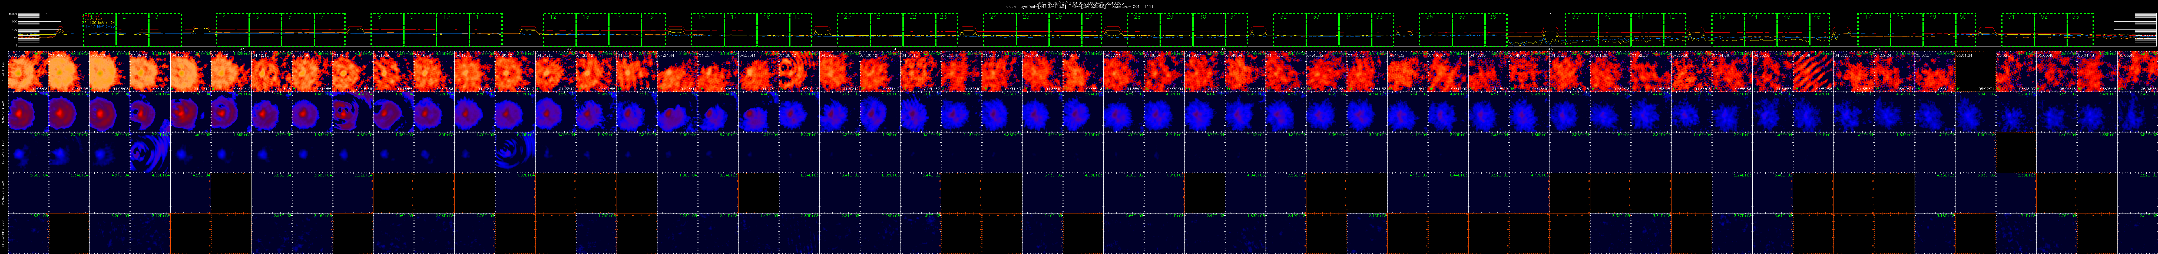Choose interval 7 on the lightcurve plot
Image resolution: width=2158 pixels, height=254 pixels.
330,29
